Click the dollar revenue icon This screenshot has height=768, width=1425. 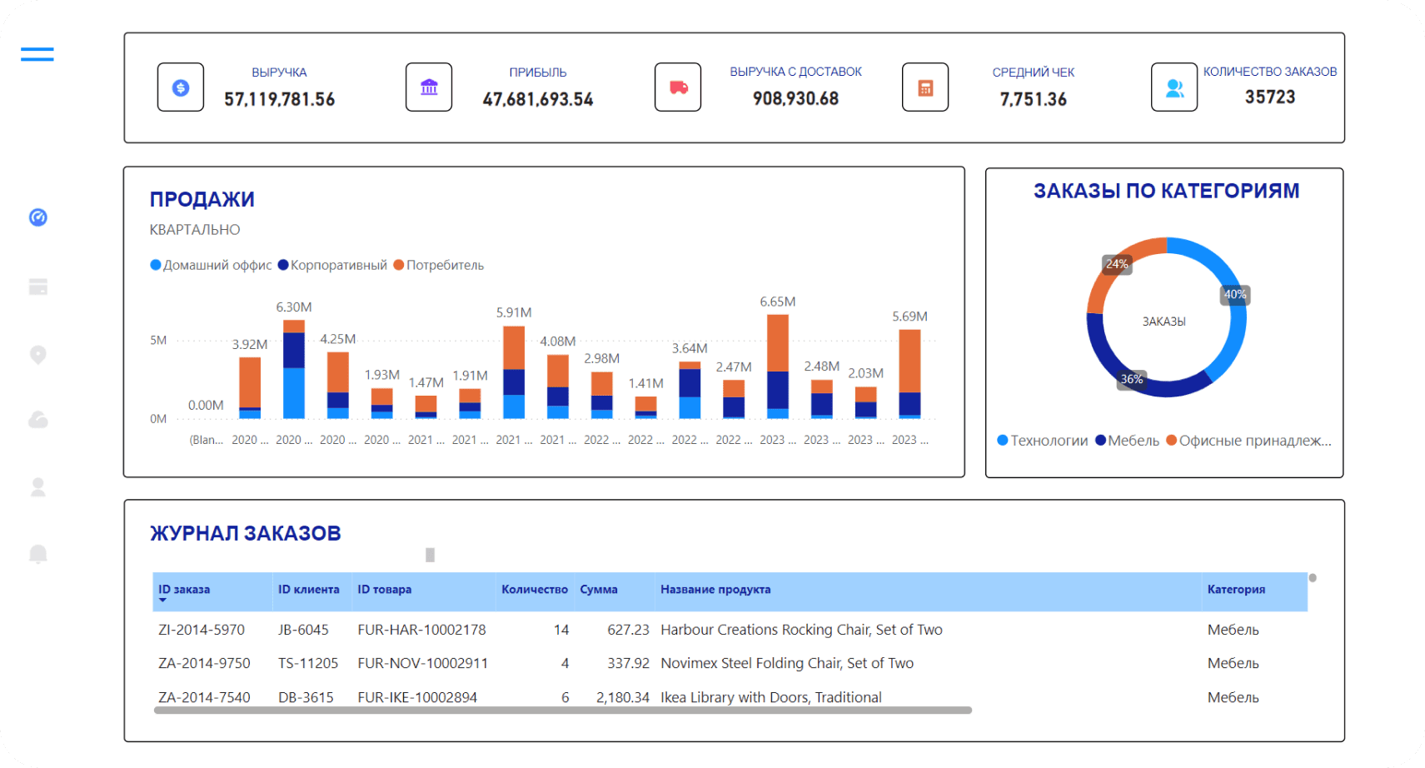[x=181, y=87]
